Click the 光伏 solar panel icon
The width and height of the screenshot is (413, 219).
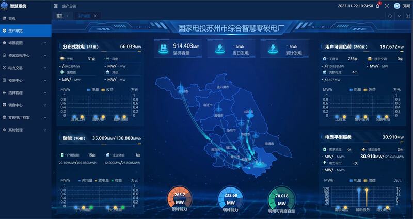[62, 58]
